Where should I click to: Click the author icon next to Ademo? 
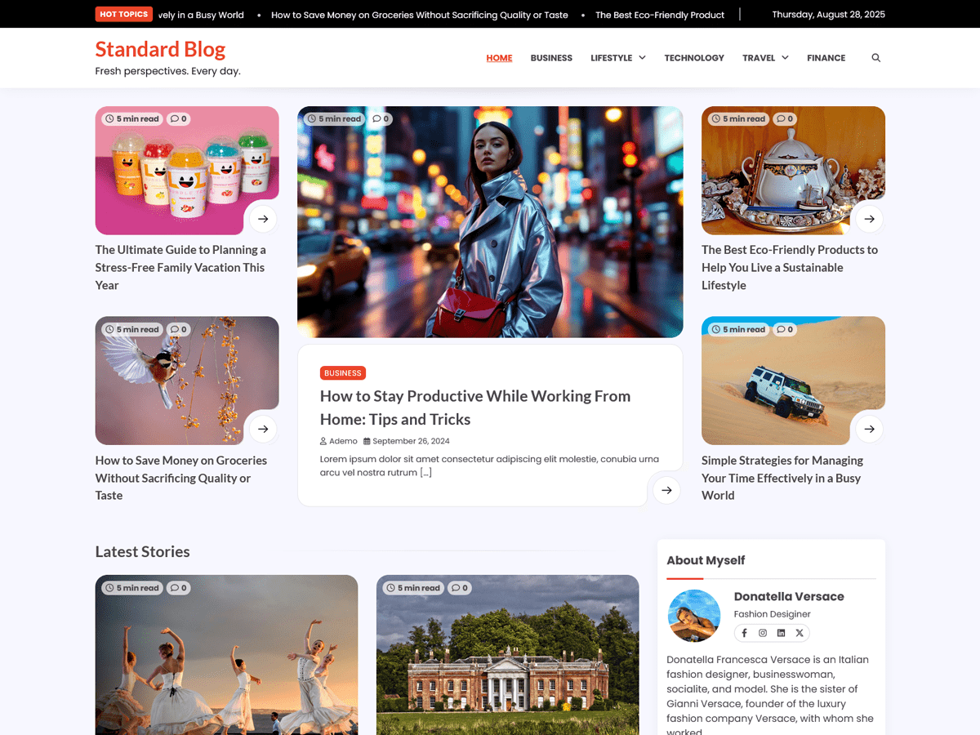pyautogui.click(x=324, y=440)
